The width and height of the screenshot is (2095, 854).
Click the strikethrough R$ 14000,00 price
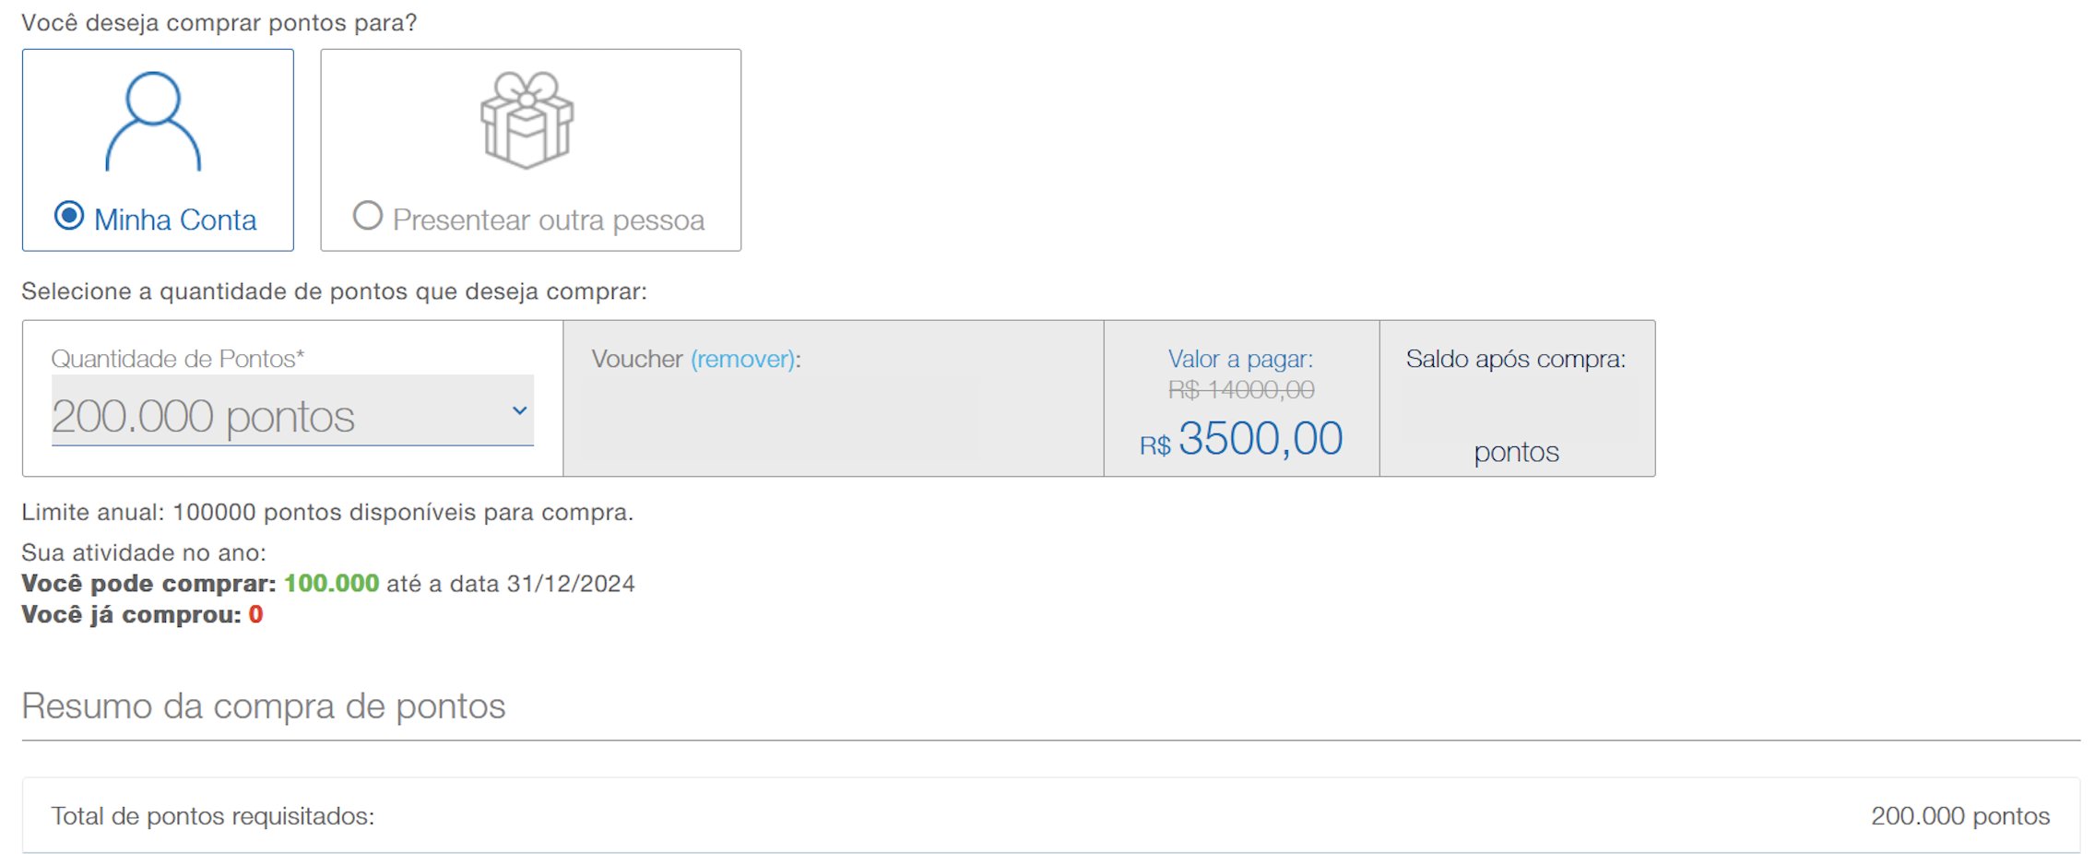1241,390
